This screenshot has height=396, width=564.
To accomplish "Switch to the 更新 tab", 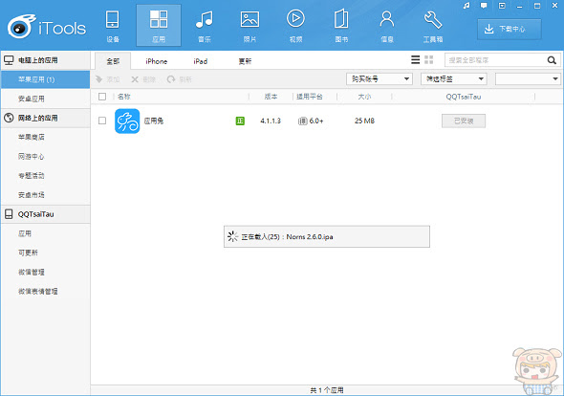I will [x=245, y=61].
